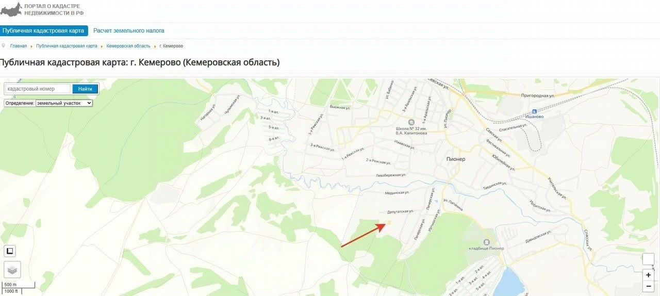Screen dimensions: 660x296
Task: Click the plot at the red arrow tip
Action: [x=388, y=223]
